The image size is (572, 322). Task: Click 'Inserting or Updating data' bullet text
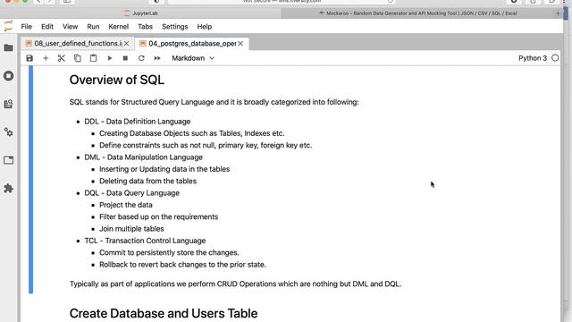[164, 169]
